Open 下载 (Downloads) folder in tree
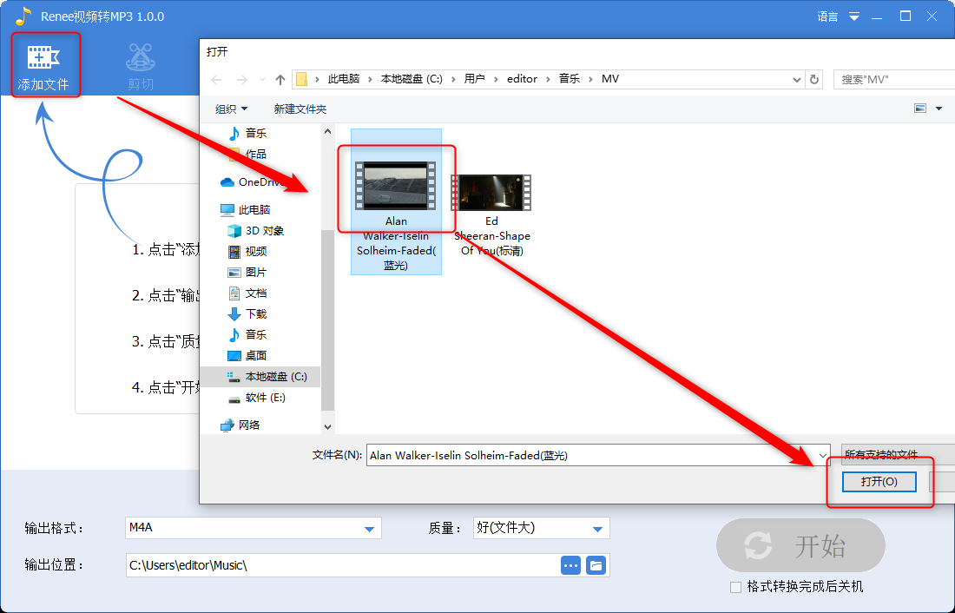 click(247, 313)
